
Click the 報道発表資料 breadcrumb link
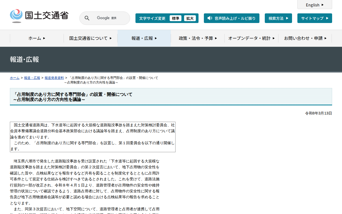[54, 78]
